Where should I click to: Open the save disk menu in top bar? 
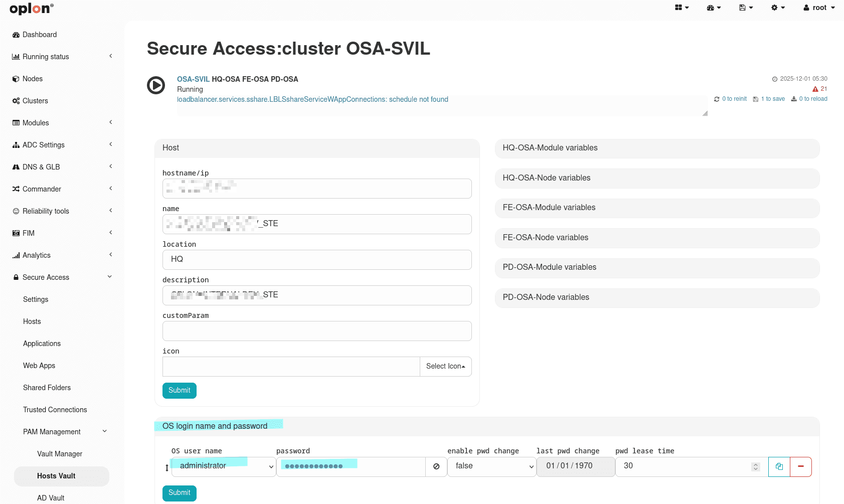[x=746, y=8]
